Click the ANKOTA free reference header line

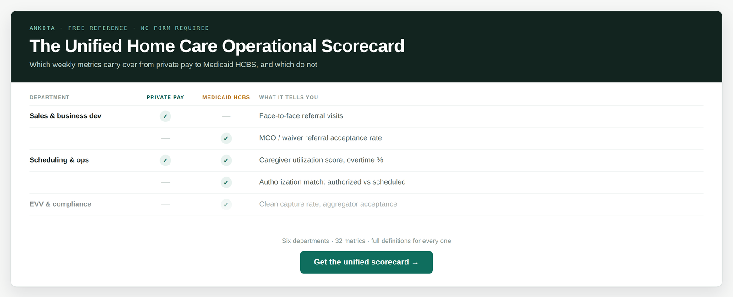[x=119, y=28]
